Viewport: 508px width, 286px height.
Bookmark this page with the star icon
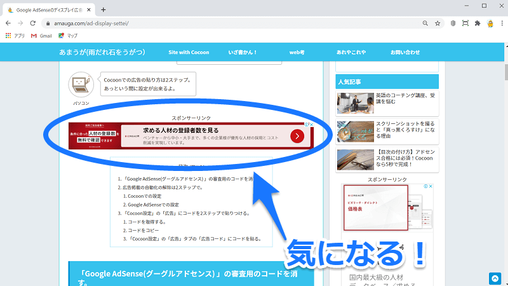coord(438,23)
